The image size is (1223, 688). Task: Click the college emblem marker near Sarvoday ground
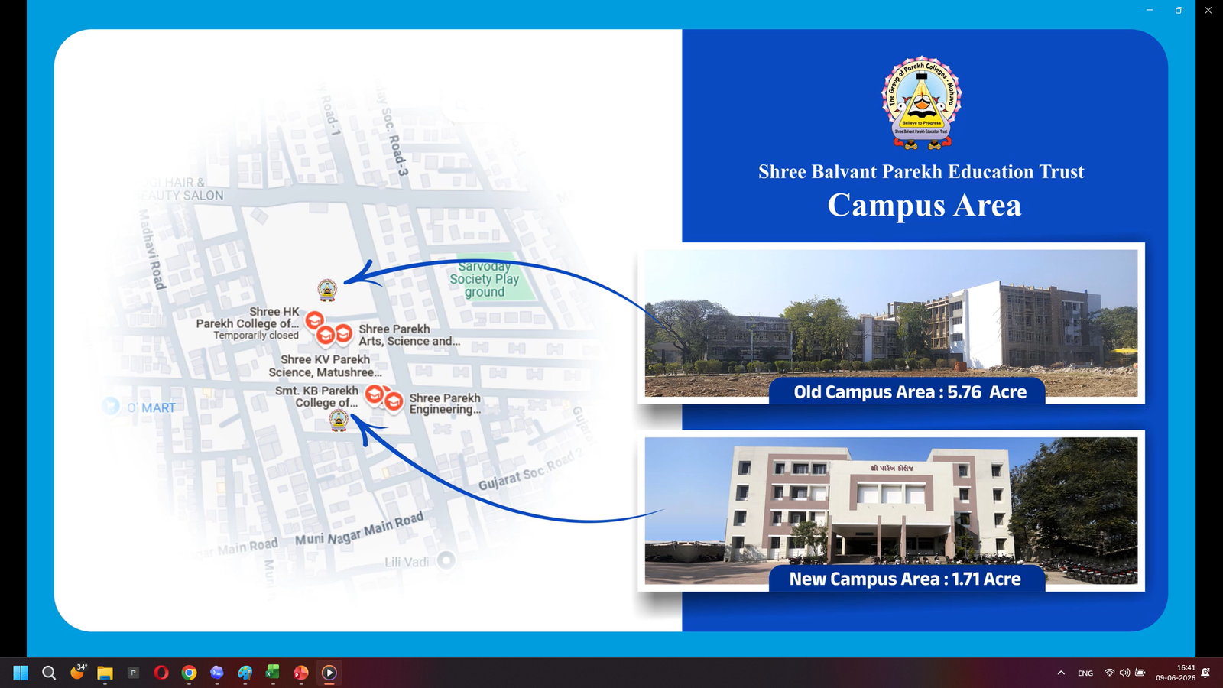pyautogui.click(x=327, y=290)
